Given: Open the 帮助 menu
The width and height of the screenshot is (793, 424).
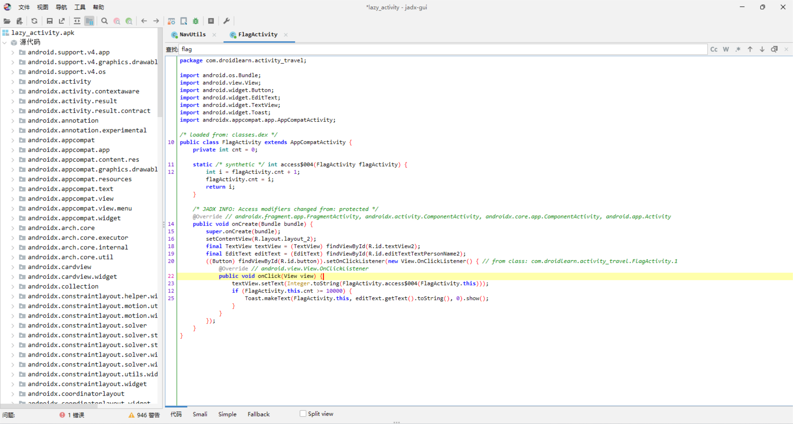Looking at the screenshot, I should pos(98,7).
